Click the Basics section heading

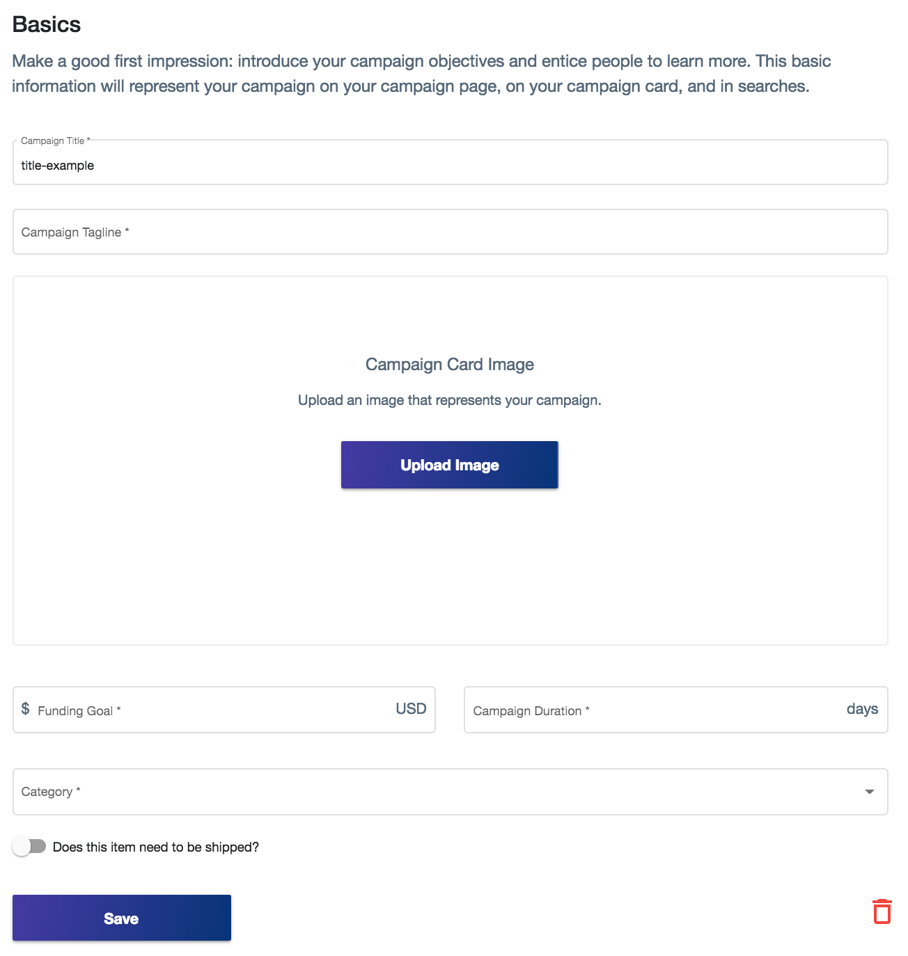coord(47,24)
